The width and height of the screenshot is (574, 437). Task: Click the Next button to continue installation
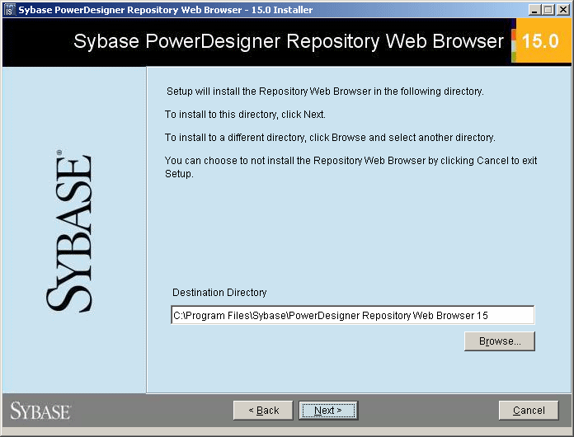328,411
